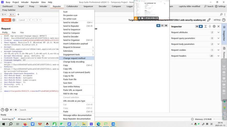Jump to previous search match arrow
The width and height of the screenshot is (227, 127).
pyautogui.click(x=11, y=110)
